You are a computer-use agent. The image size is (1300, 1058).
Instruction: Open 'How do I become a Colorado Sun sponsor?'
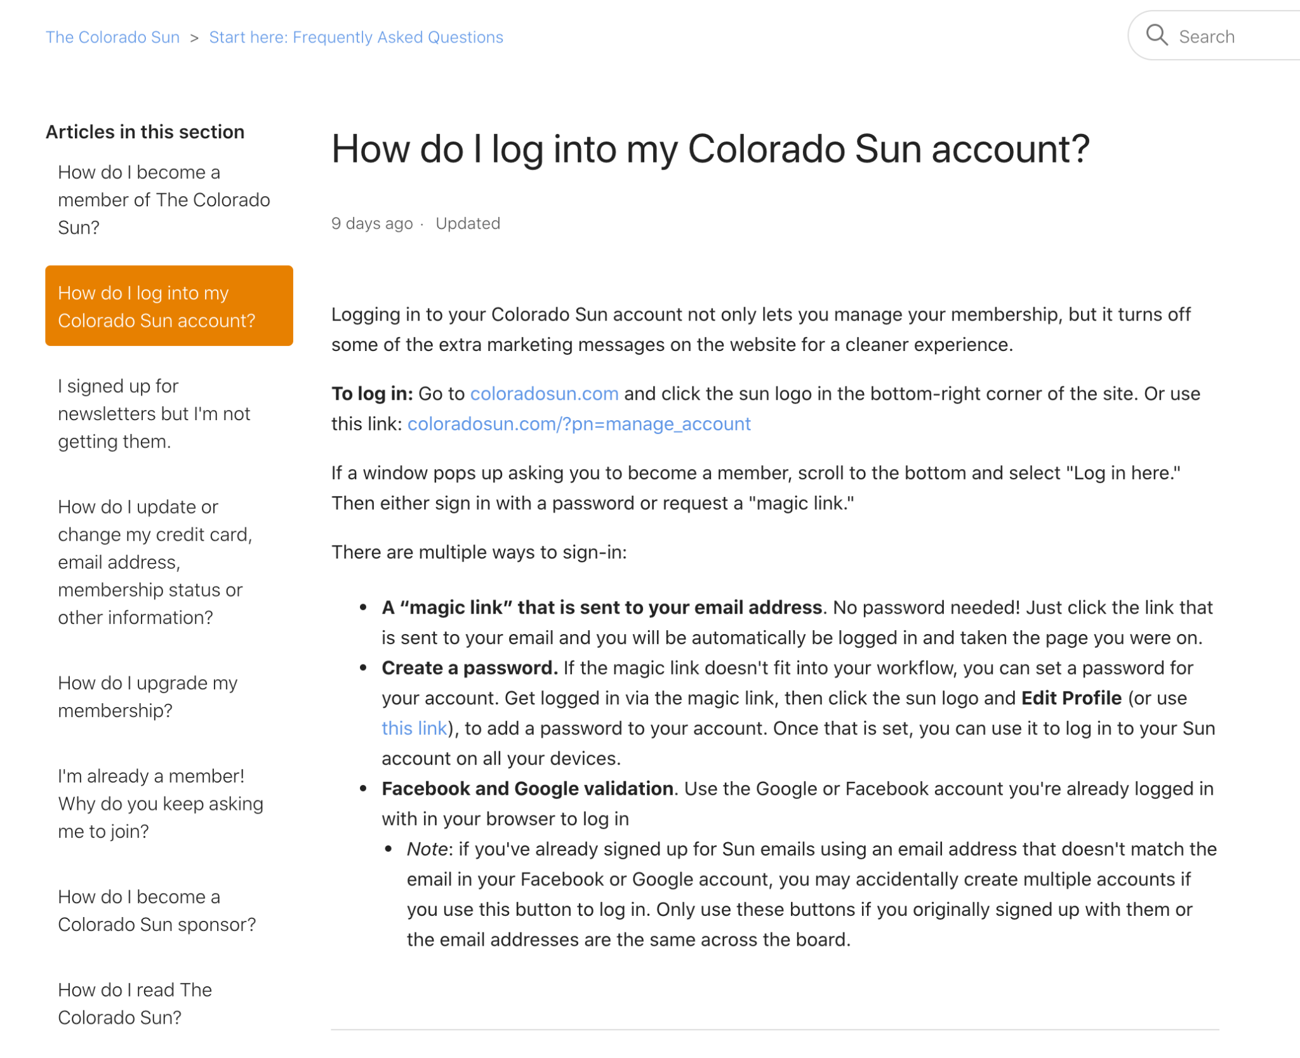[x=157, y=910]
